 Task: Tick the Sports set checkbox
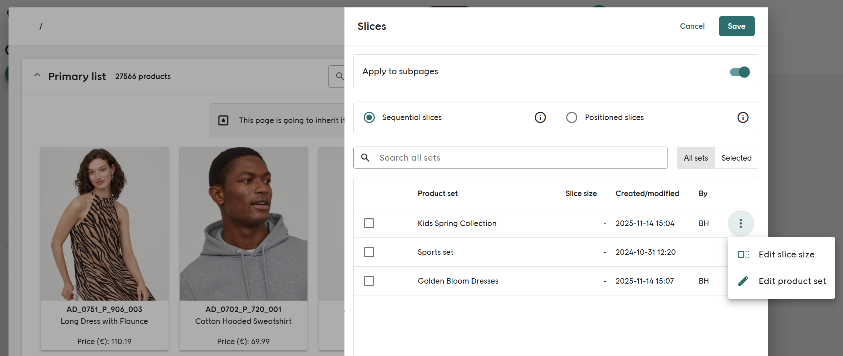(x=369, y=252)
